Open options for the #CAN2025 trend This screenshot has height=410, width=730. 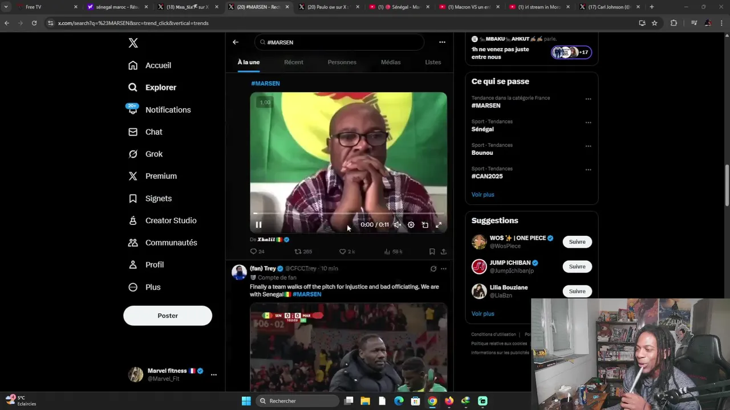point(589,170)
